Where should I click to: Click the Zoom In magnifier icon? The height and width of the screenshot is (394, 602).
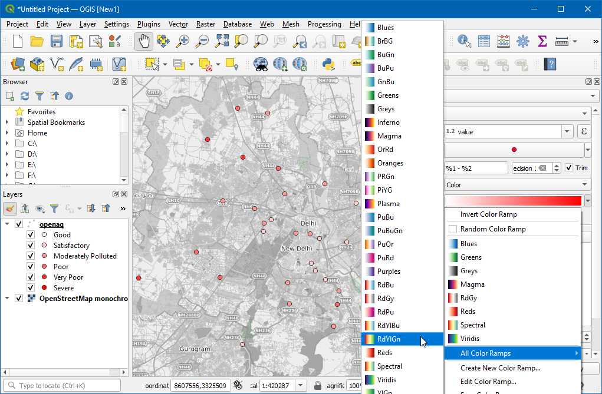pyautogui.click(x=183, y=41)
